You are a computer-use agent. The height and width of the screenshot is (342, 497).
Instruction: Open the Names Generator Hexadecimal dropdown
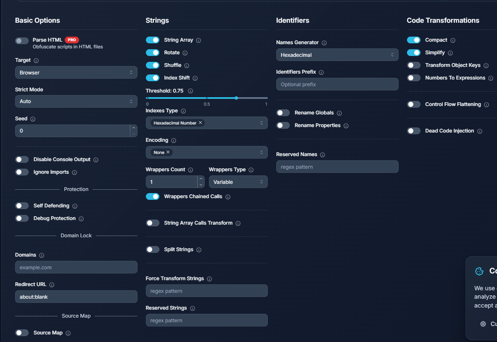(x=337, y=55)
